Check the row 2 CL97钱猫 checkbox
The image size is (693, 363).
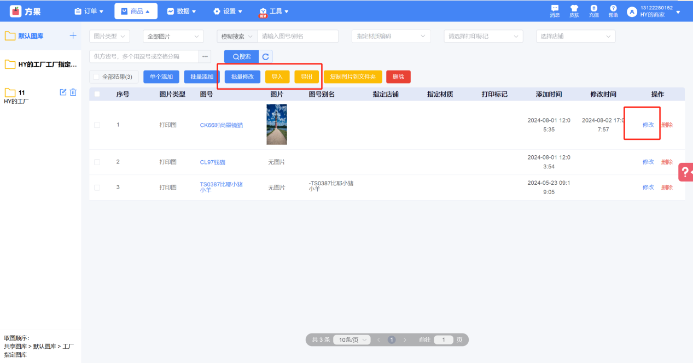pyautogui.click(x=97, y=162)
